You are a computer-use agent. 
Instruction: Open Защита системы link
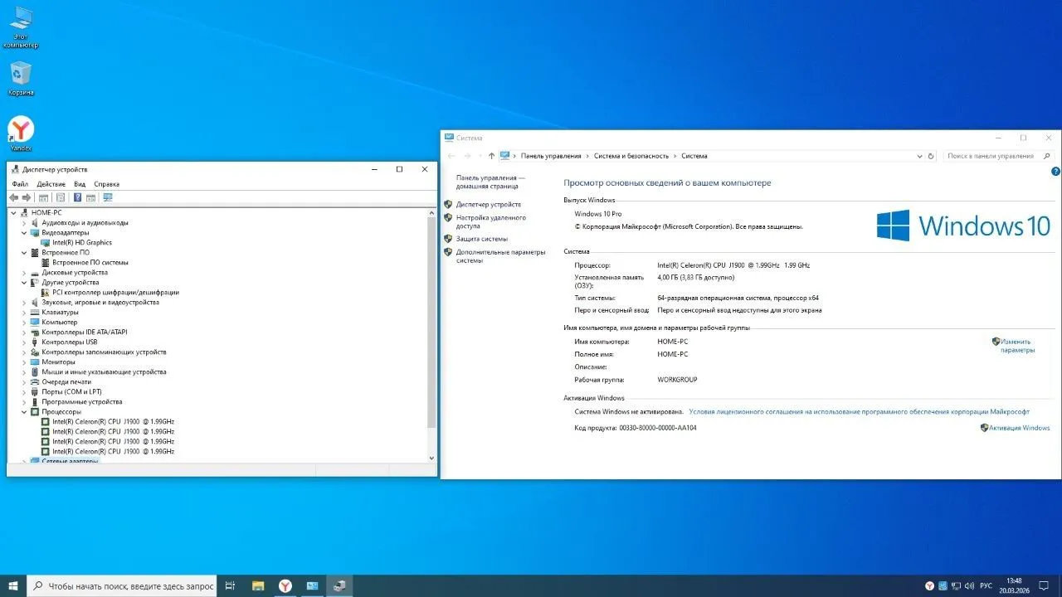[482, 239]
